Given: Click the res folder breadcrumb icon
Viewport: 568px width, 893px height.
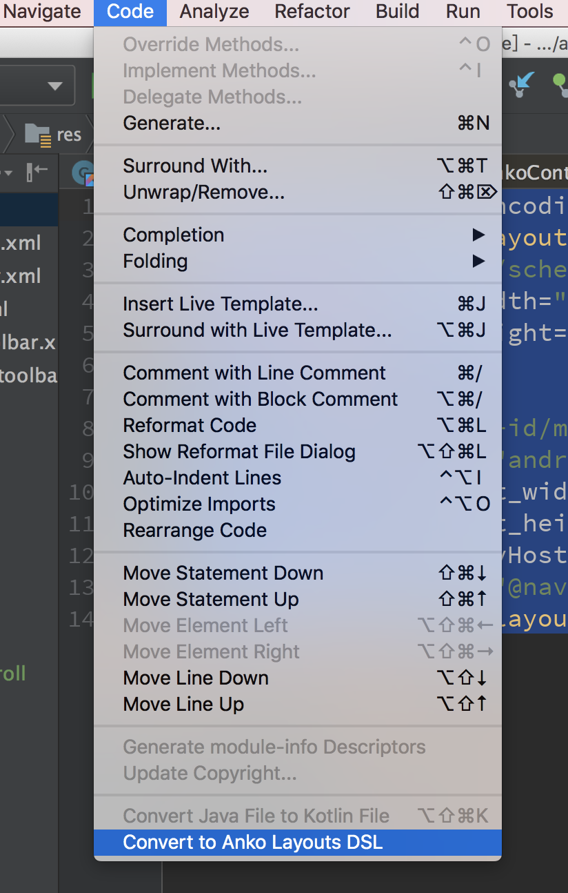Looking at the screenshot, I should [38, 134].
